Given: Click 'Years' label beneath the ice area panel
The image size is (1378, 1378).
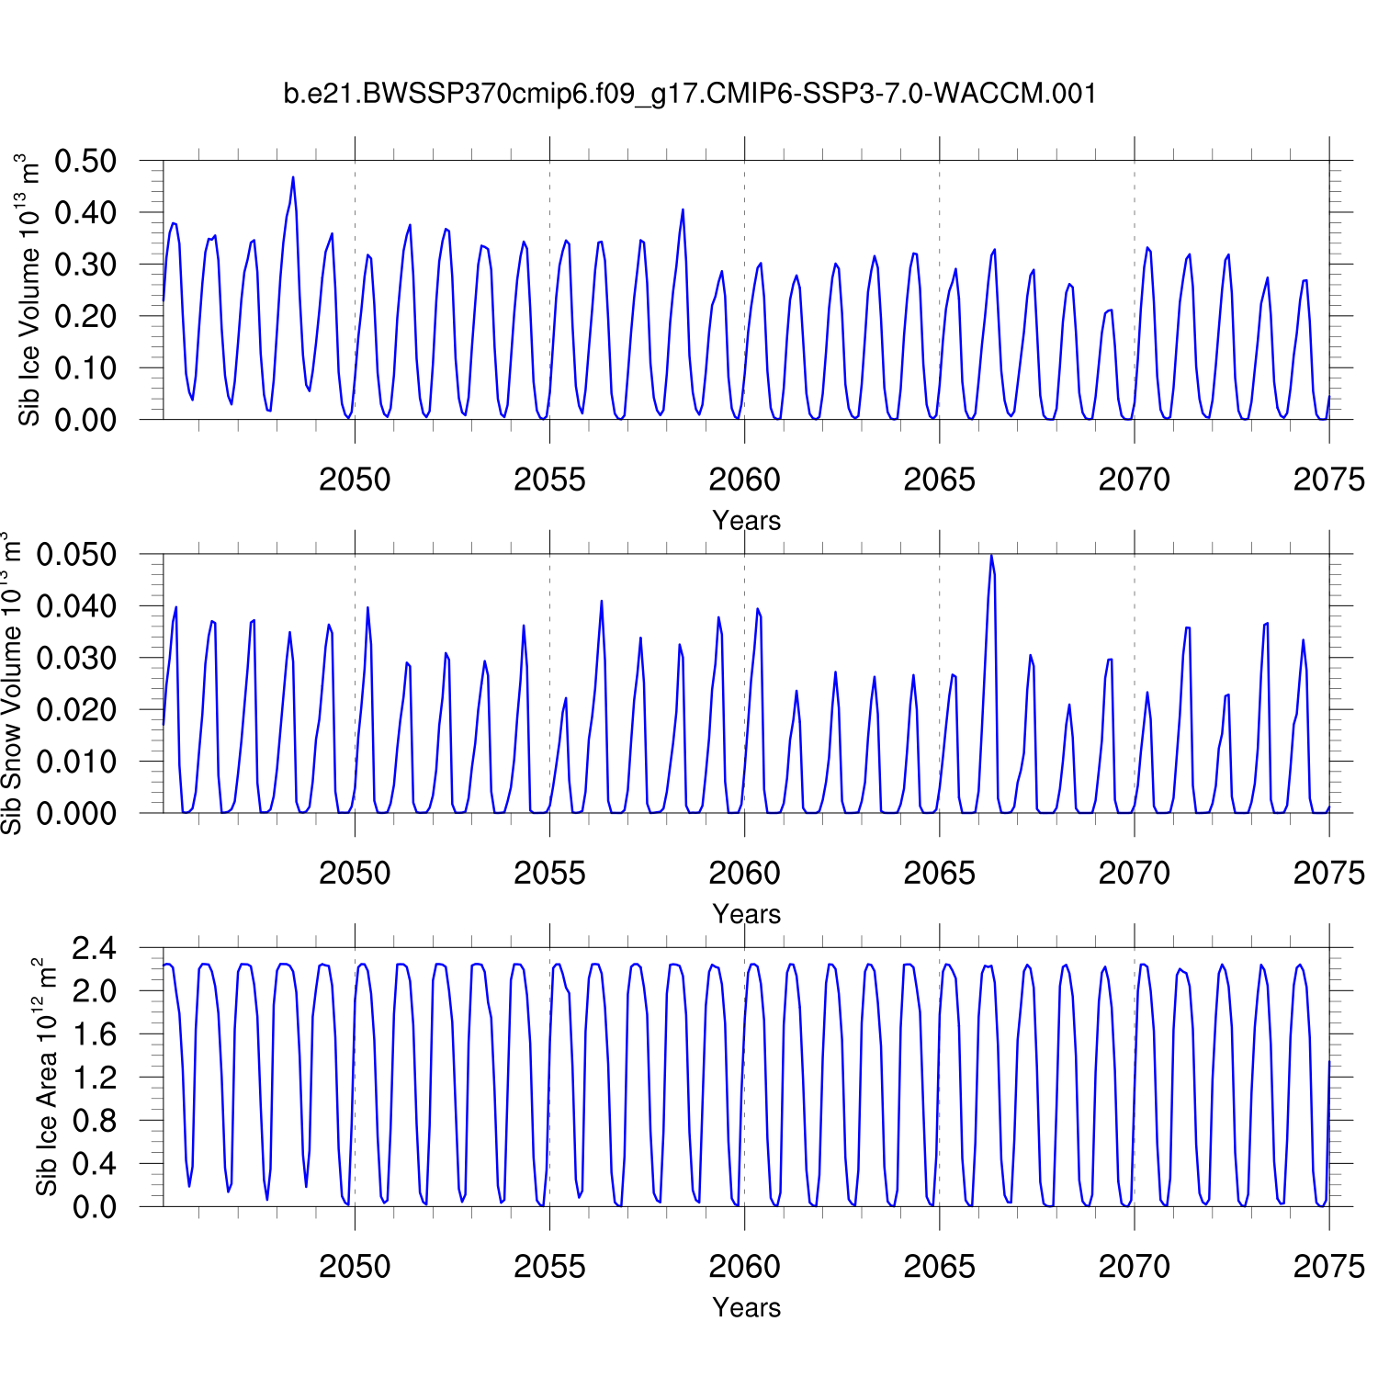Looking at the screenshot, I should [746, 1307].
